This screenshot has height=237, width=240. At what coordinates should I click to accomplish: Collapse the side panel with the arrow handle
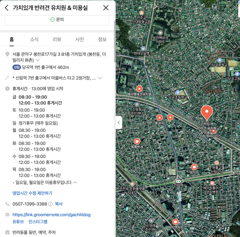(x=119, y=123)
